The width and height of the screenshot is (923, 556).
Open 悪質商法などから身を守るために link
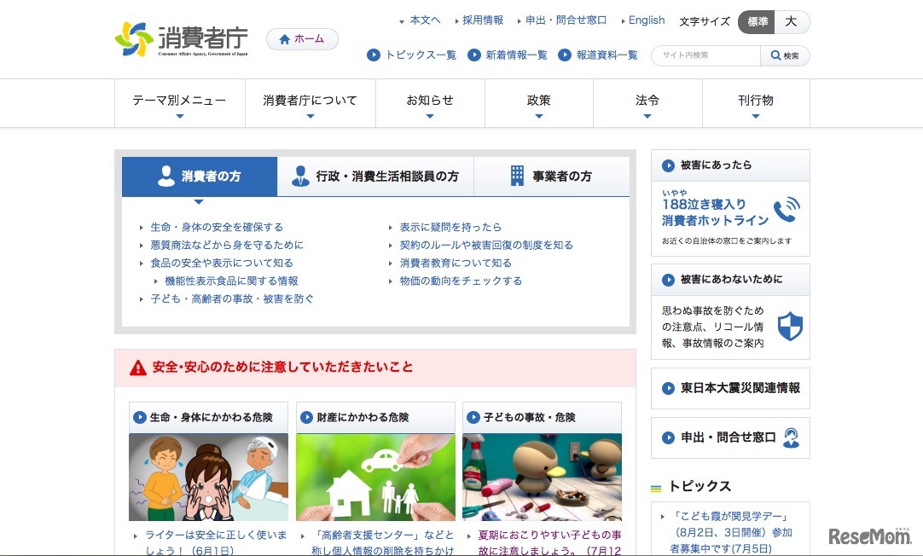227,245
